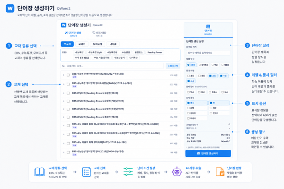The height and width of the screenshot is (189, 284).
Task: Open the 단어장 생성 QWord tab
Action: click(73, 34)
